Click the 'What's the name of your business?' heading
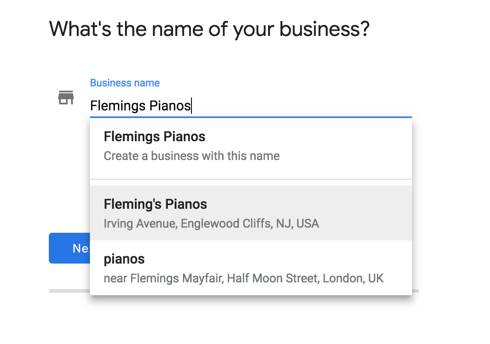This screenshot has width=490, height=344. (x=209, y=30)
